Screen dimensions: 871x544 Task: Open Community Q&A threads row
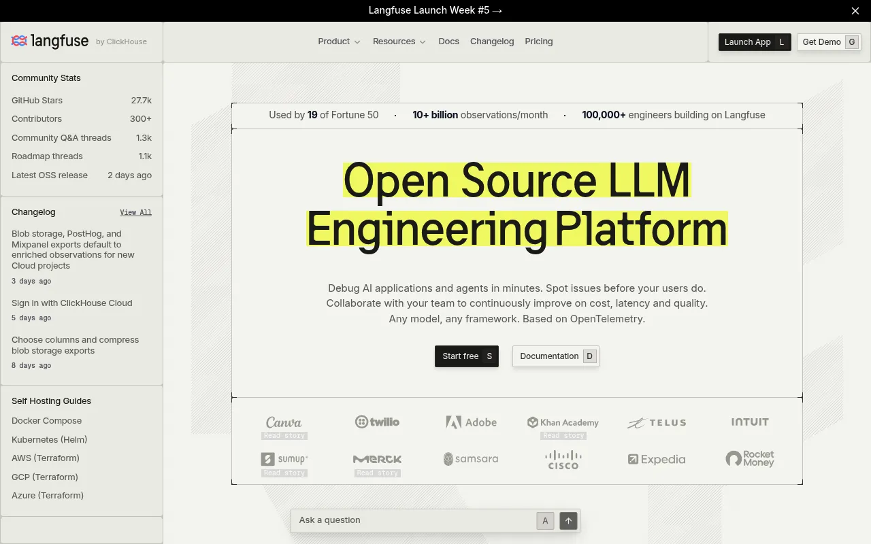click(82, 137)
